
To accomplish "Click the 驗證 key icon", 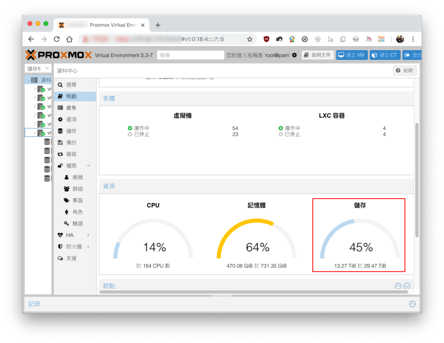I will tap(66, 224).
